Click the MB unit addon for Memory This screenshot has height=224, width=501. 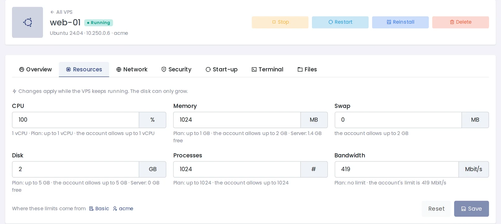pos(314,120)
